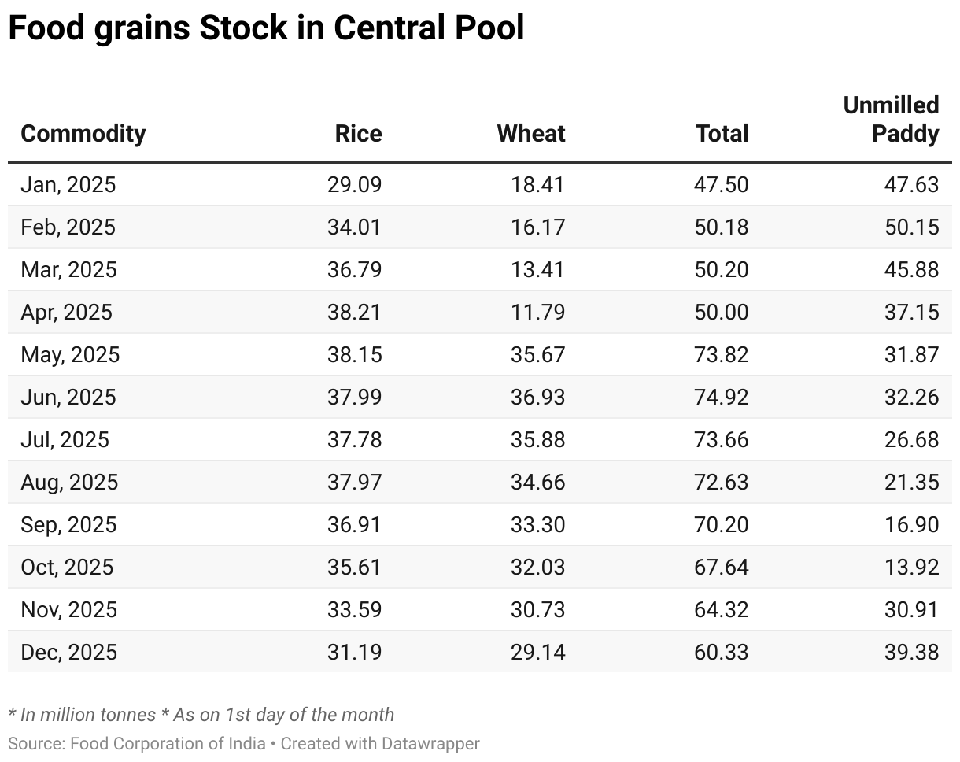Click the Wheat value 13.41 for March
960x762 pixels.
coord(537,269)
